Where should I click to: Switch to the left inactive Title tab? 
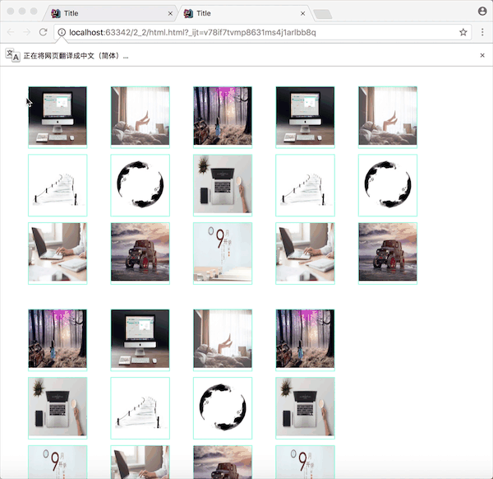click(112, 13)
